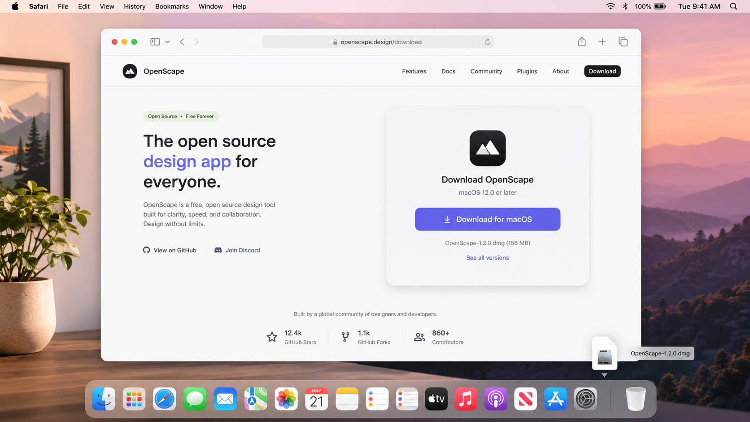Screen dimensions: 750x422
Task: Open a new tab with the plus icon
Action: point(602,42)
